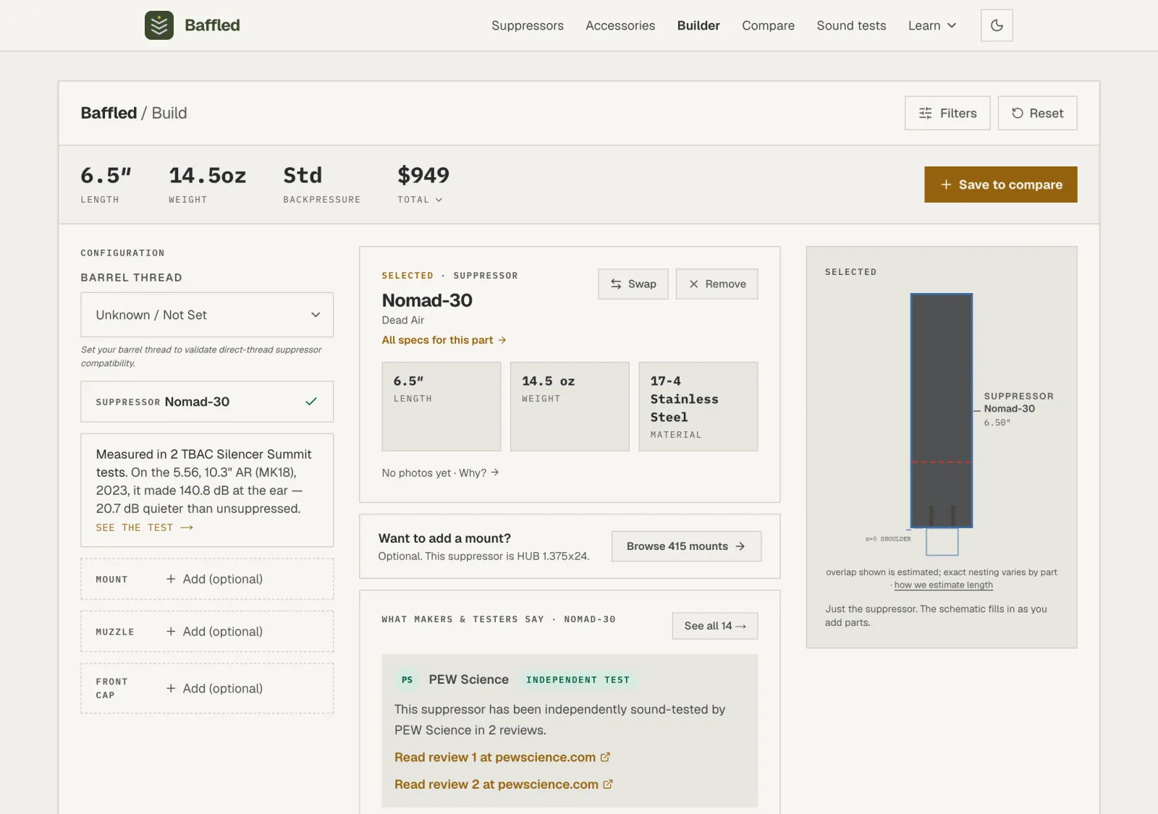Click the Dead Air manufacturer name
The image size is (1158, 814).
tap(403, 320)
